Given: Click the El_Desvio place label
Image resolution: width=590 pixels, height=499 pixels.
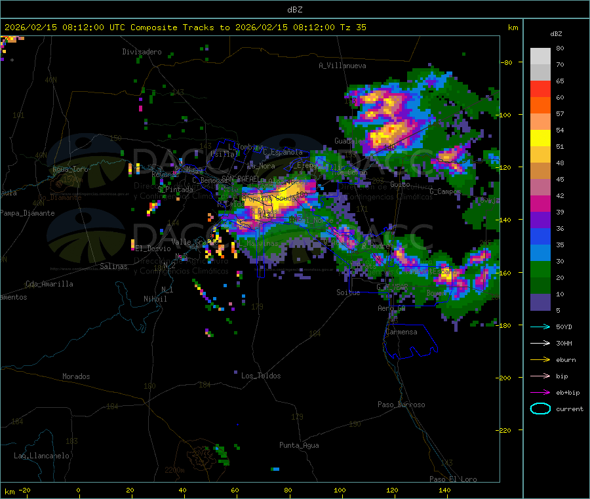Looking at the screenshot, I should click(x=153, y=249).
